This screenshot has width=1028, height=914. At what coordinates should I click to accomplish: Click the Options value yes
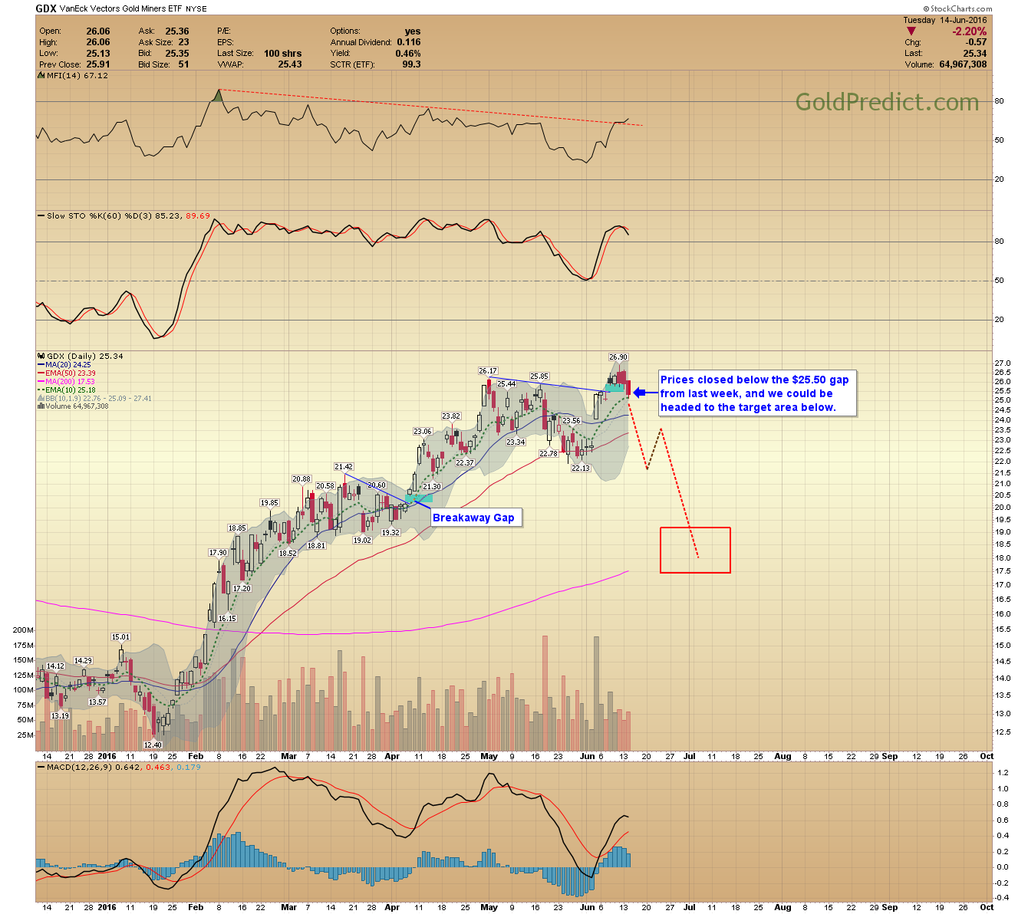tap(413, 31)
